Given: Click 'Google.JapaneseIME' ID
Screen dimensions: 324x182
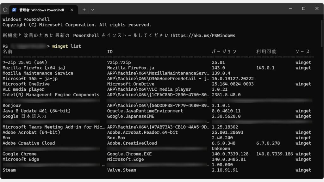Looking at the screenshot, I should click(x=131, y=116).
